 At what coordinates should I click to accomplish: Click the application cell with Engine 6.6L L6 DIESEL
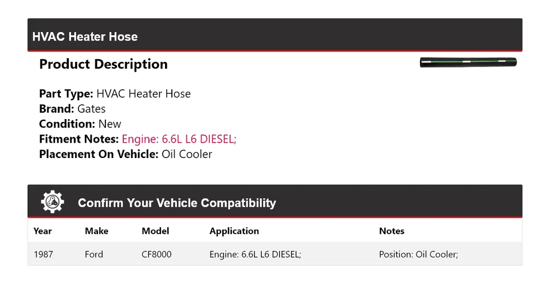[x=255, y=254]
